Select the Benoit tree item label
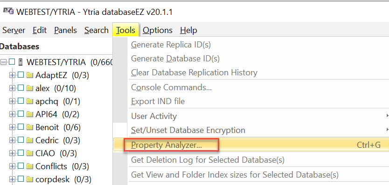 [x=47, y=127]
